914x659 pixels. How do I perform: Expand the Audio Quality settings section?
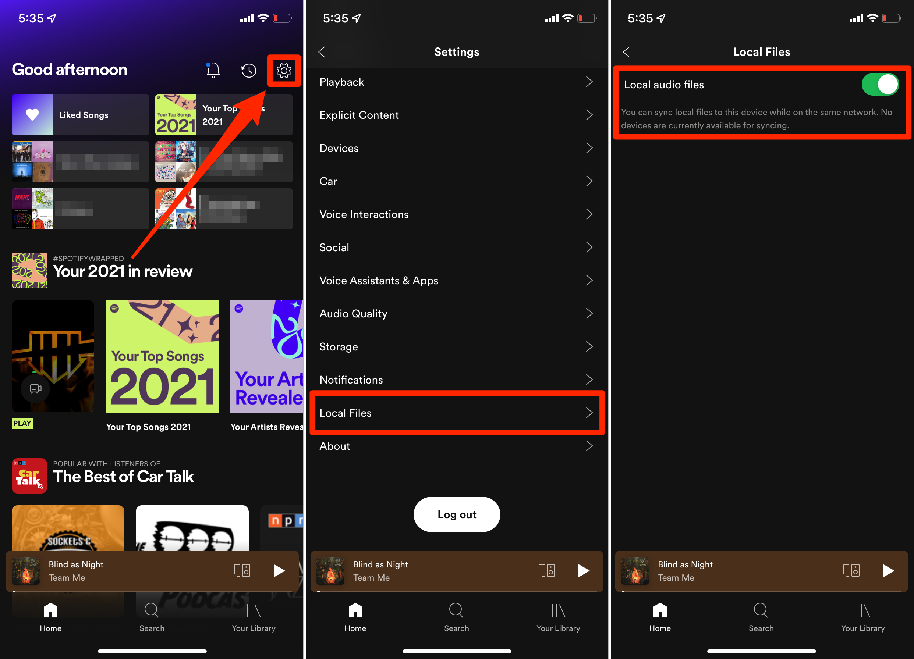point(456,314)
